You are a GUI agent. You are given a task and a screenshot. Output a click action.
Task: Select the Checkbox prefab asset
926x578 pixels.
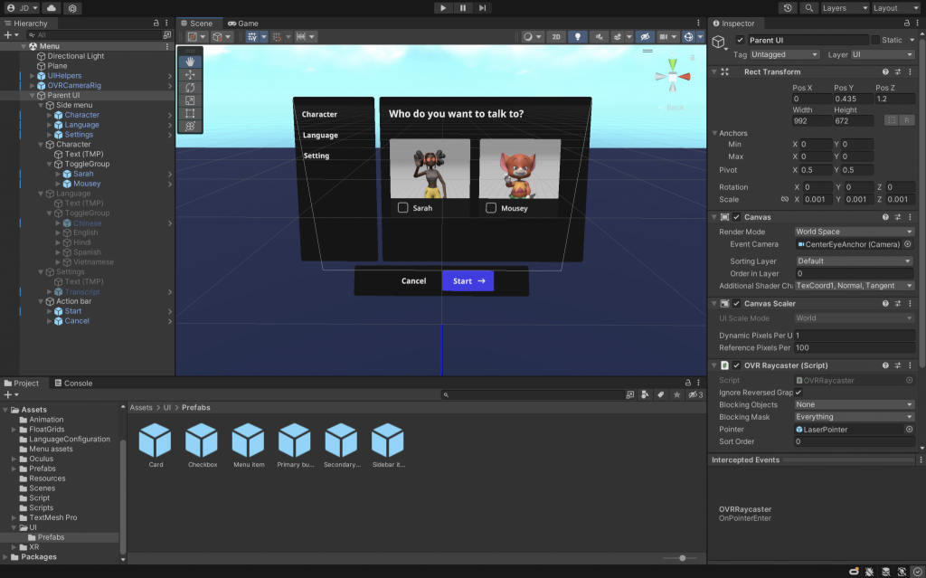[x=202, y=441]
